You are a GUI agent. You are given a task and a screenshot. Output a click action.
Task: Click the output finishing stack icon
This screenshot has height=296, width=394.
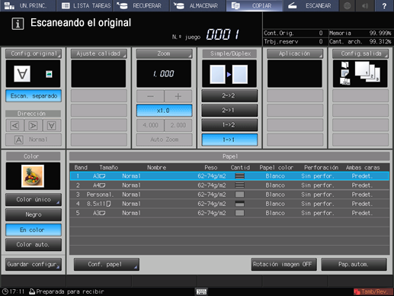[x=367, y=72]
